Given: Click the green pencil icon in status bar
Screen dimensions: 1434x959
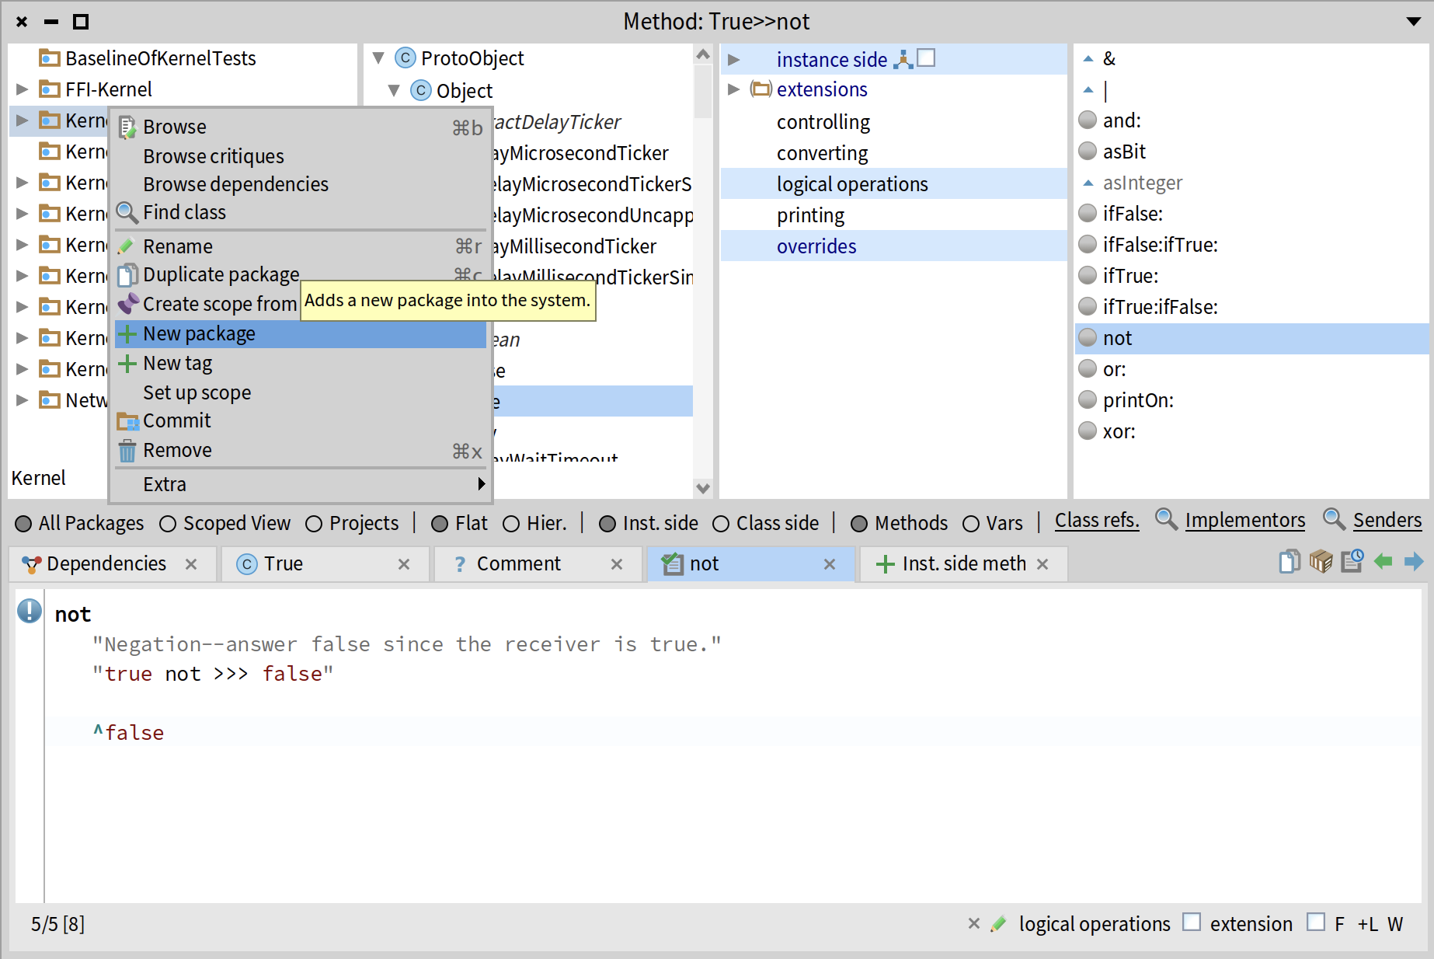Looking at the screenshot, I should [x=999, y=924].
